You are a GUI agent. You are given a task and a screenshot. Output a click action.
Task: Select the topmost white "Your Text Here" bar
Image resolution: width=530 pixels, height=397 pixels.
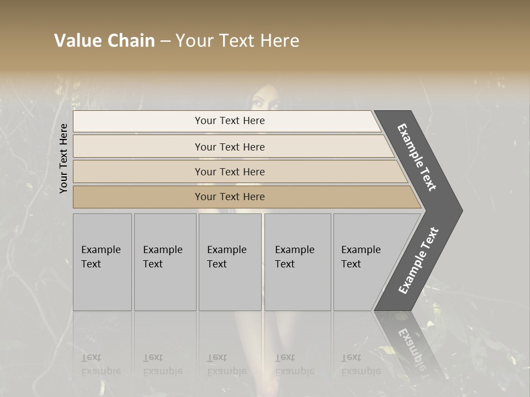pos(230,121)
